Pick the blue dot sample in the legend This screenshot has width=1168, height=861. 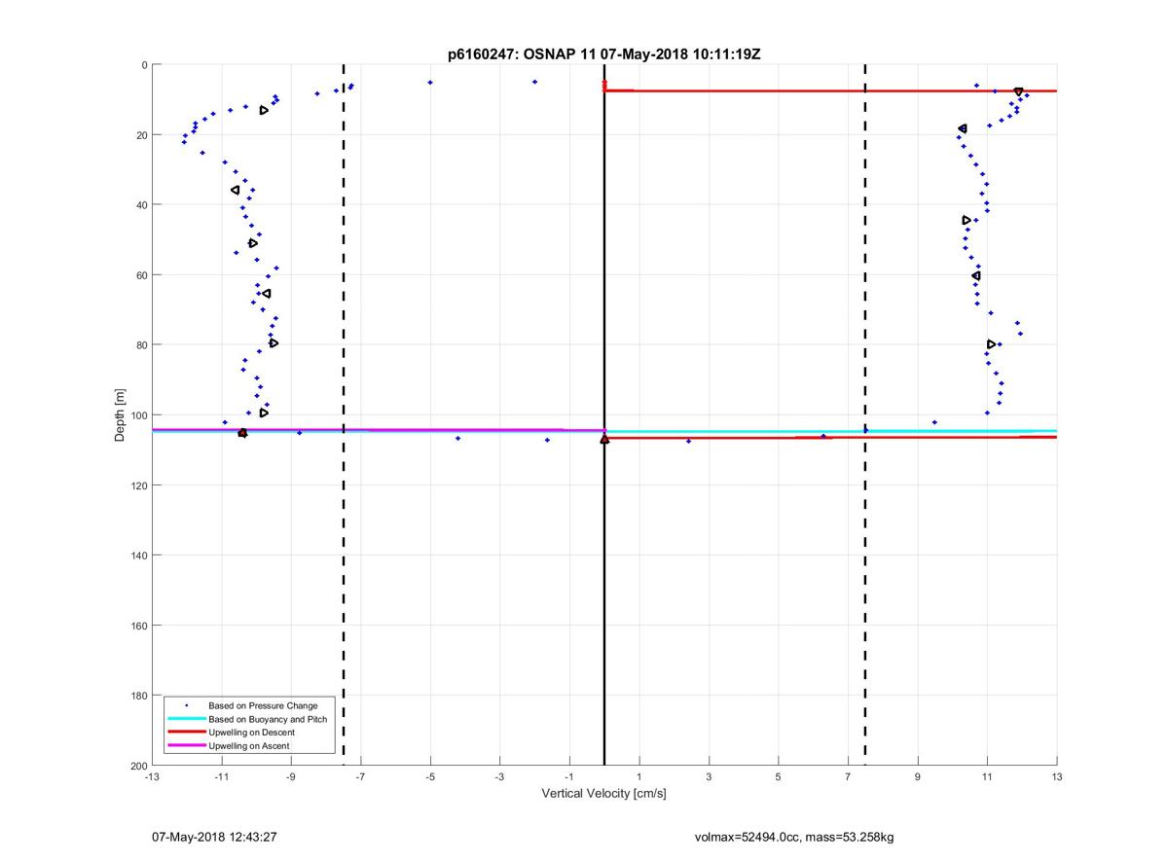coord(186,705)
